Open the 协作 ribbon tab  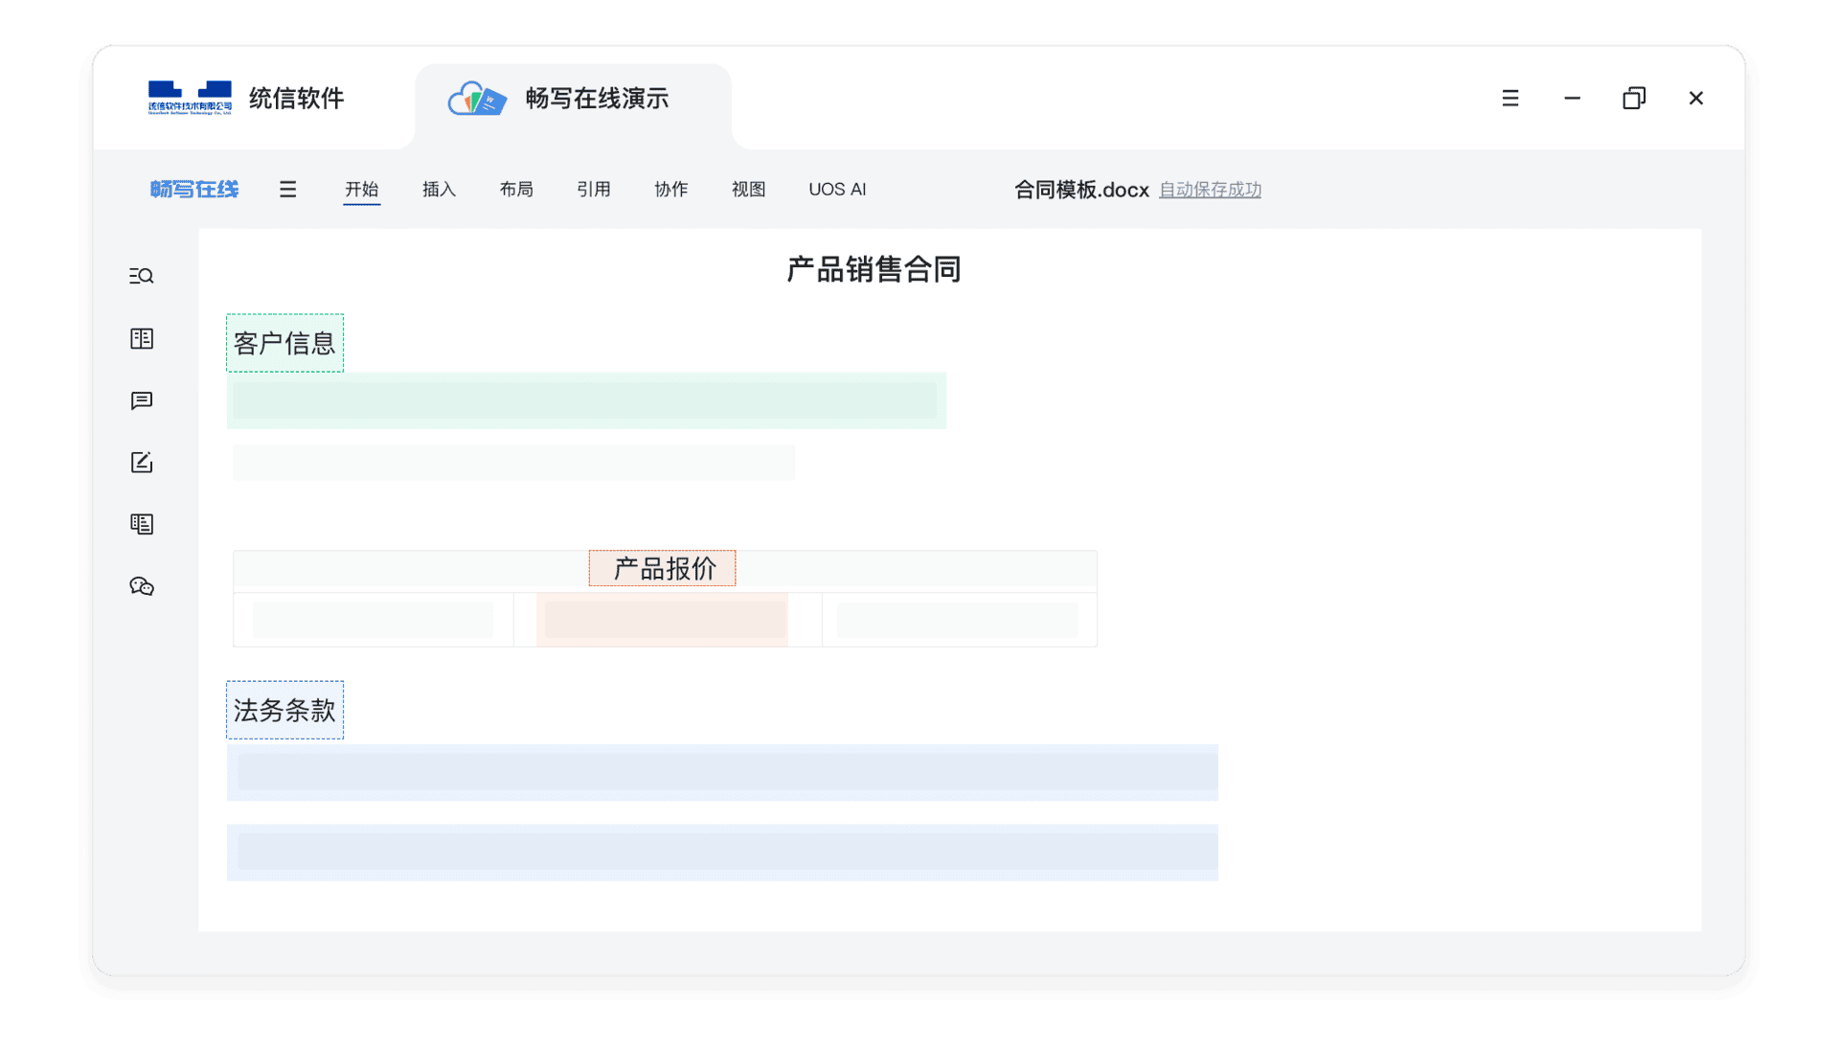[x=671, y=190]
